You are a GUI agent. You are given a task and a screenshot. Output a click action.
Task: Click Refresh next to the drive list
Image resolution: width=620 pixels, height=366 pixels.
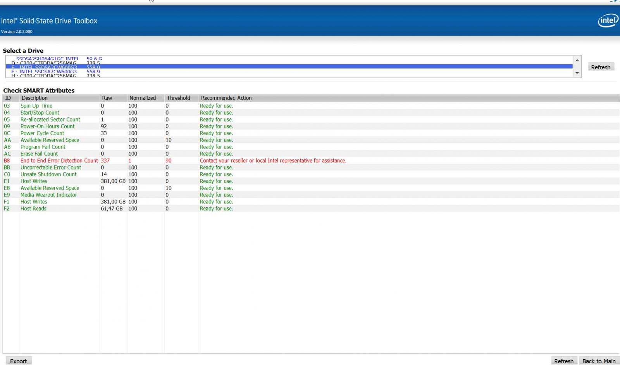point(601,67)
